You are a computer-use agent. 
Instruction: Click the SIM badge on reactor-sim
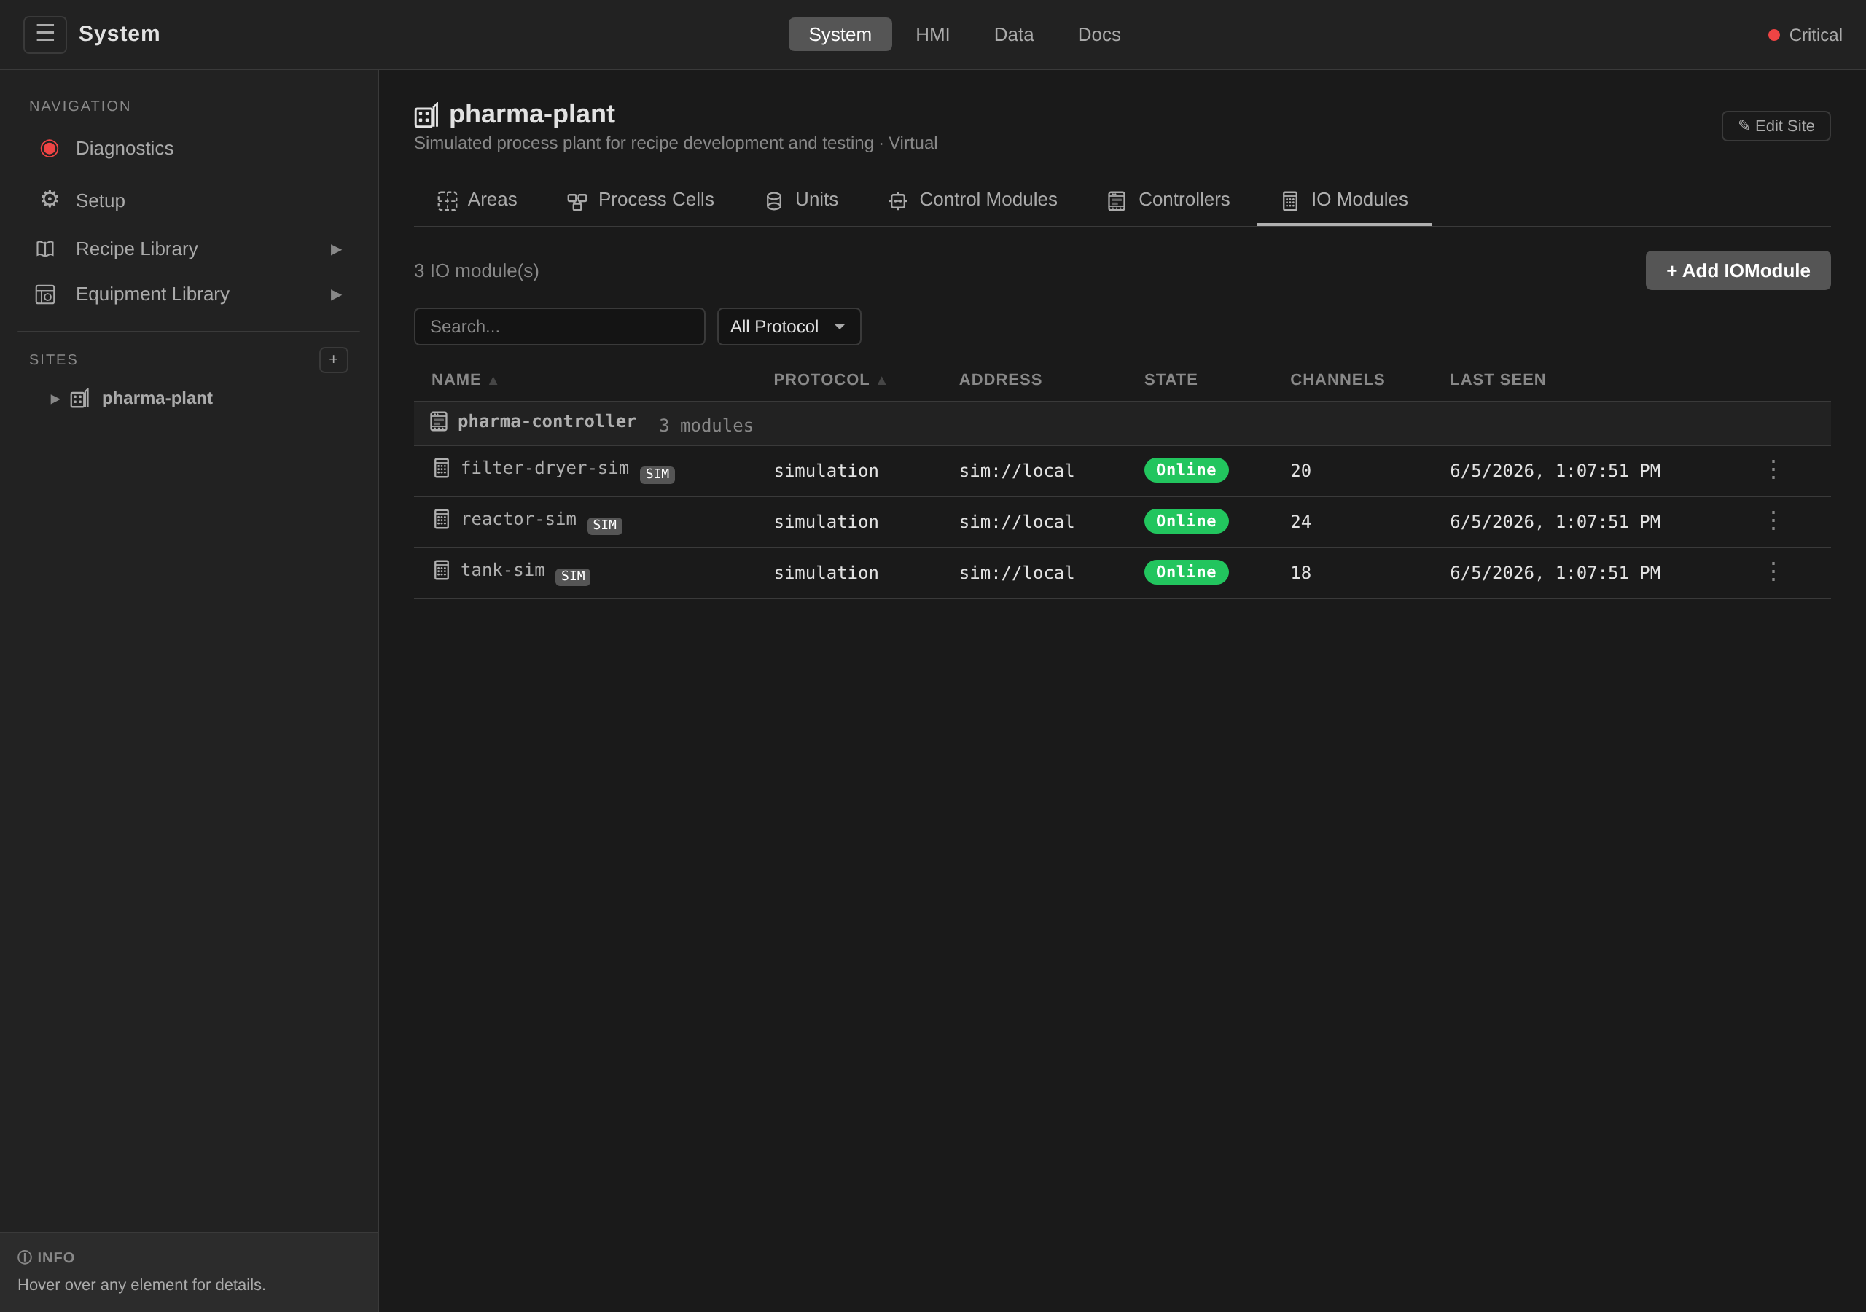[605, 525]
